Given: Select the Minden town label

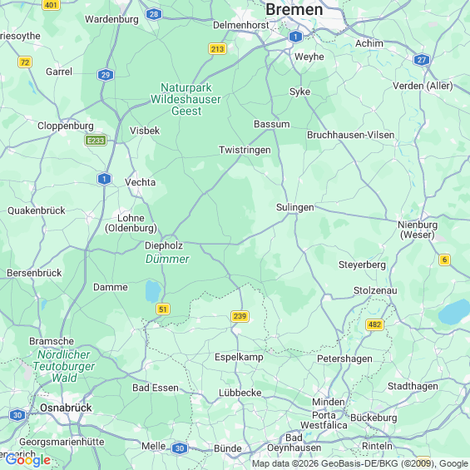Looking at the screenshot, I should point(329,402).
